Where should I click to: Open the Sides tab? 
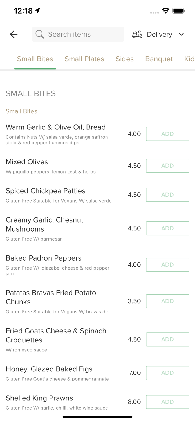pos(125,59)
